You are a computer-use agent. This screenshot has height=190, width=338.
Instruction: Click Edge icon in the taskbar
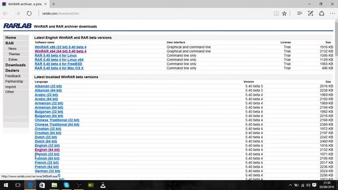(30, 185)
